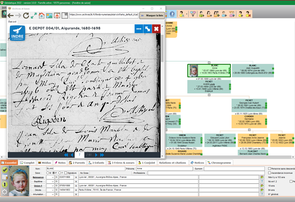Open the 3 Frères & soeurs tab

[x=121, y=163]
